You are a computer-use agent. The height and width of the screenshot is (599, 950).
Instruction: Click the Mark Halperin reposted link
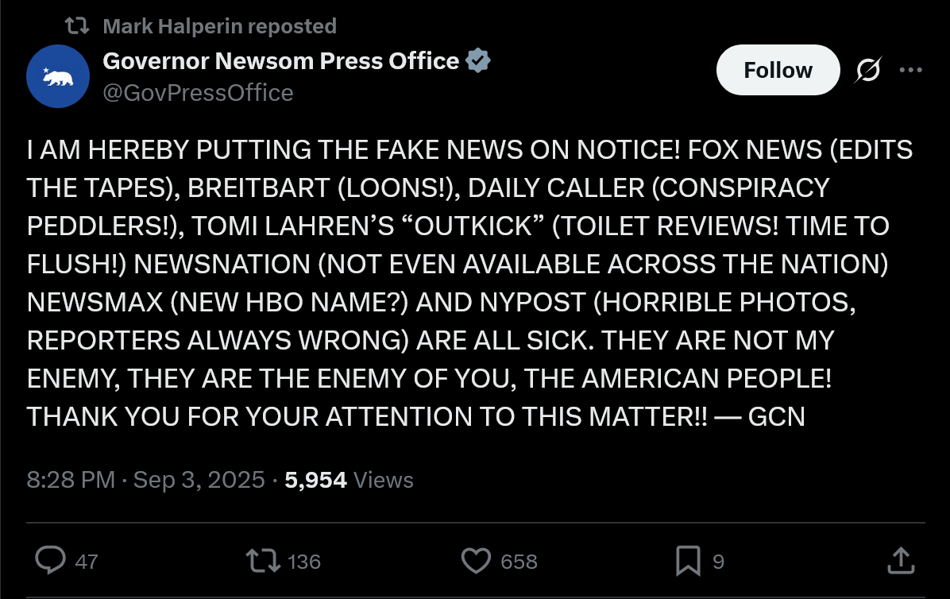[219, 26]
